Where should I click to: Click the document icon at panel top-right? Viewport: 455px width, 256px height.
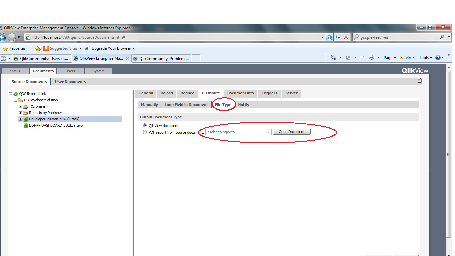[x=420, y=80]
